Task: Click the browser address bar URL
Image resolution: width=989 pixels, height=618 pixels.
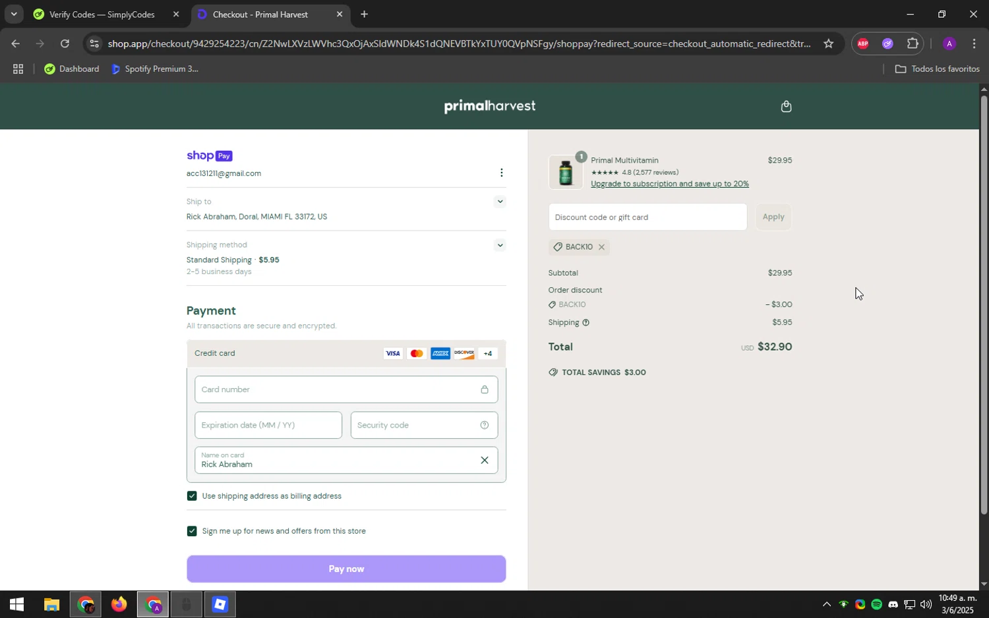Action: (x=459, y=44)
